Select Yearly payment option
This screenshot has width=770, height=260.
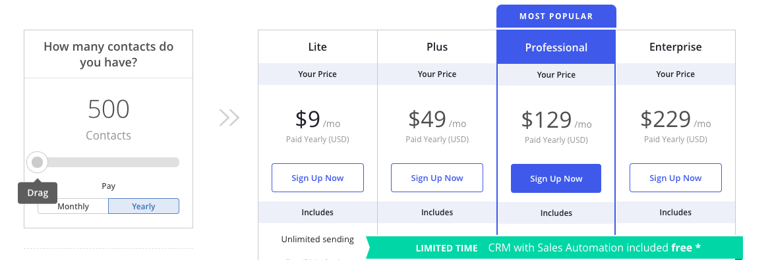pos(144,207)
